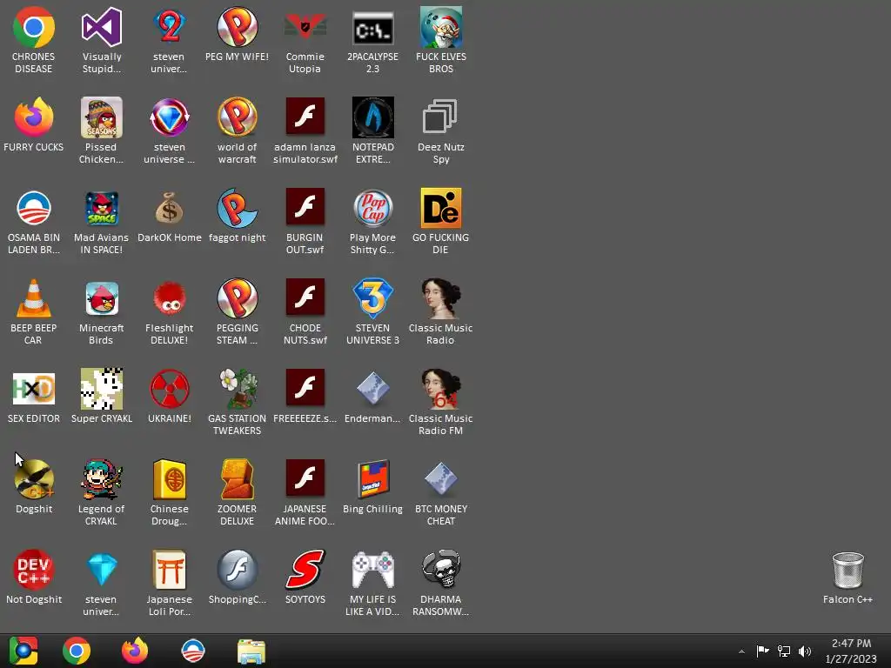The height and width of the screenshot is (668, 891).
Task: Open the PEG MY WIFE! shortcut
Action: [x=237, y=34]
